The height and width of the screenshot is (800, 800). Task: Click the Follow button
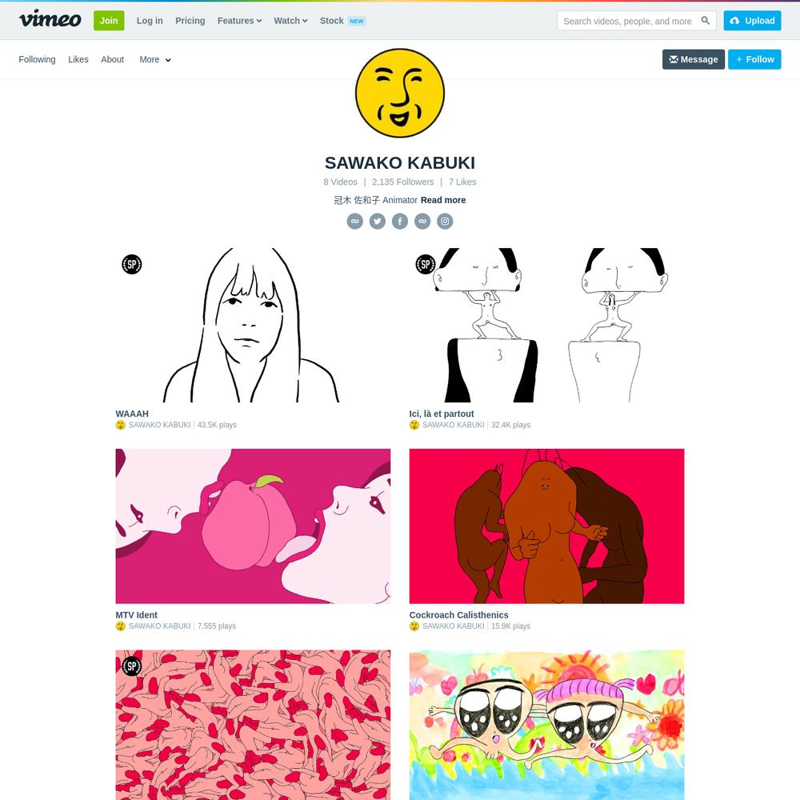(754, 59)
